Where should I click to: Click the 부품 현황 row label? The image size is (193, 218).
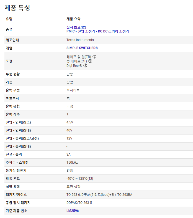click(13, 74)
